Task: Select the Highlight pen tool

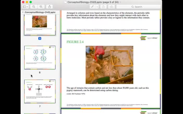Action: coord(93,7)
